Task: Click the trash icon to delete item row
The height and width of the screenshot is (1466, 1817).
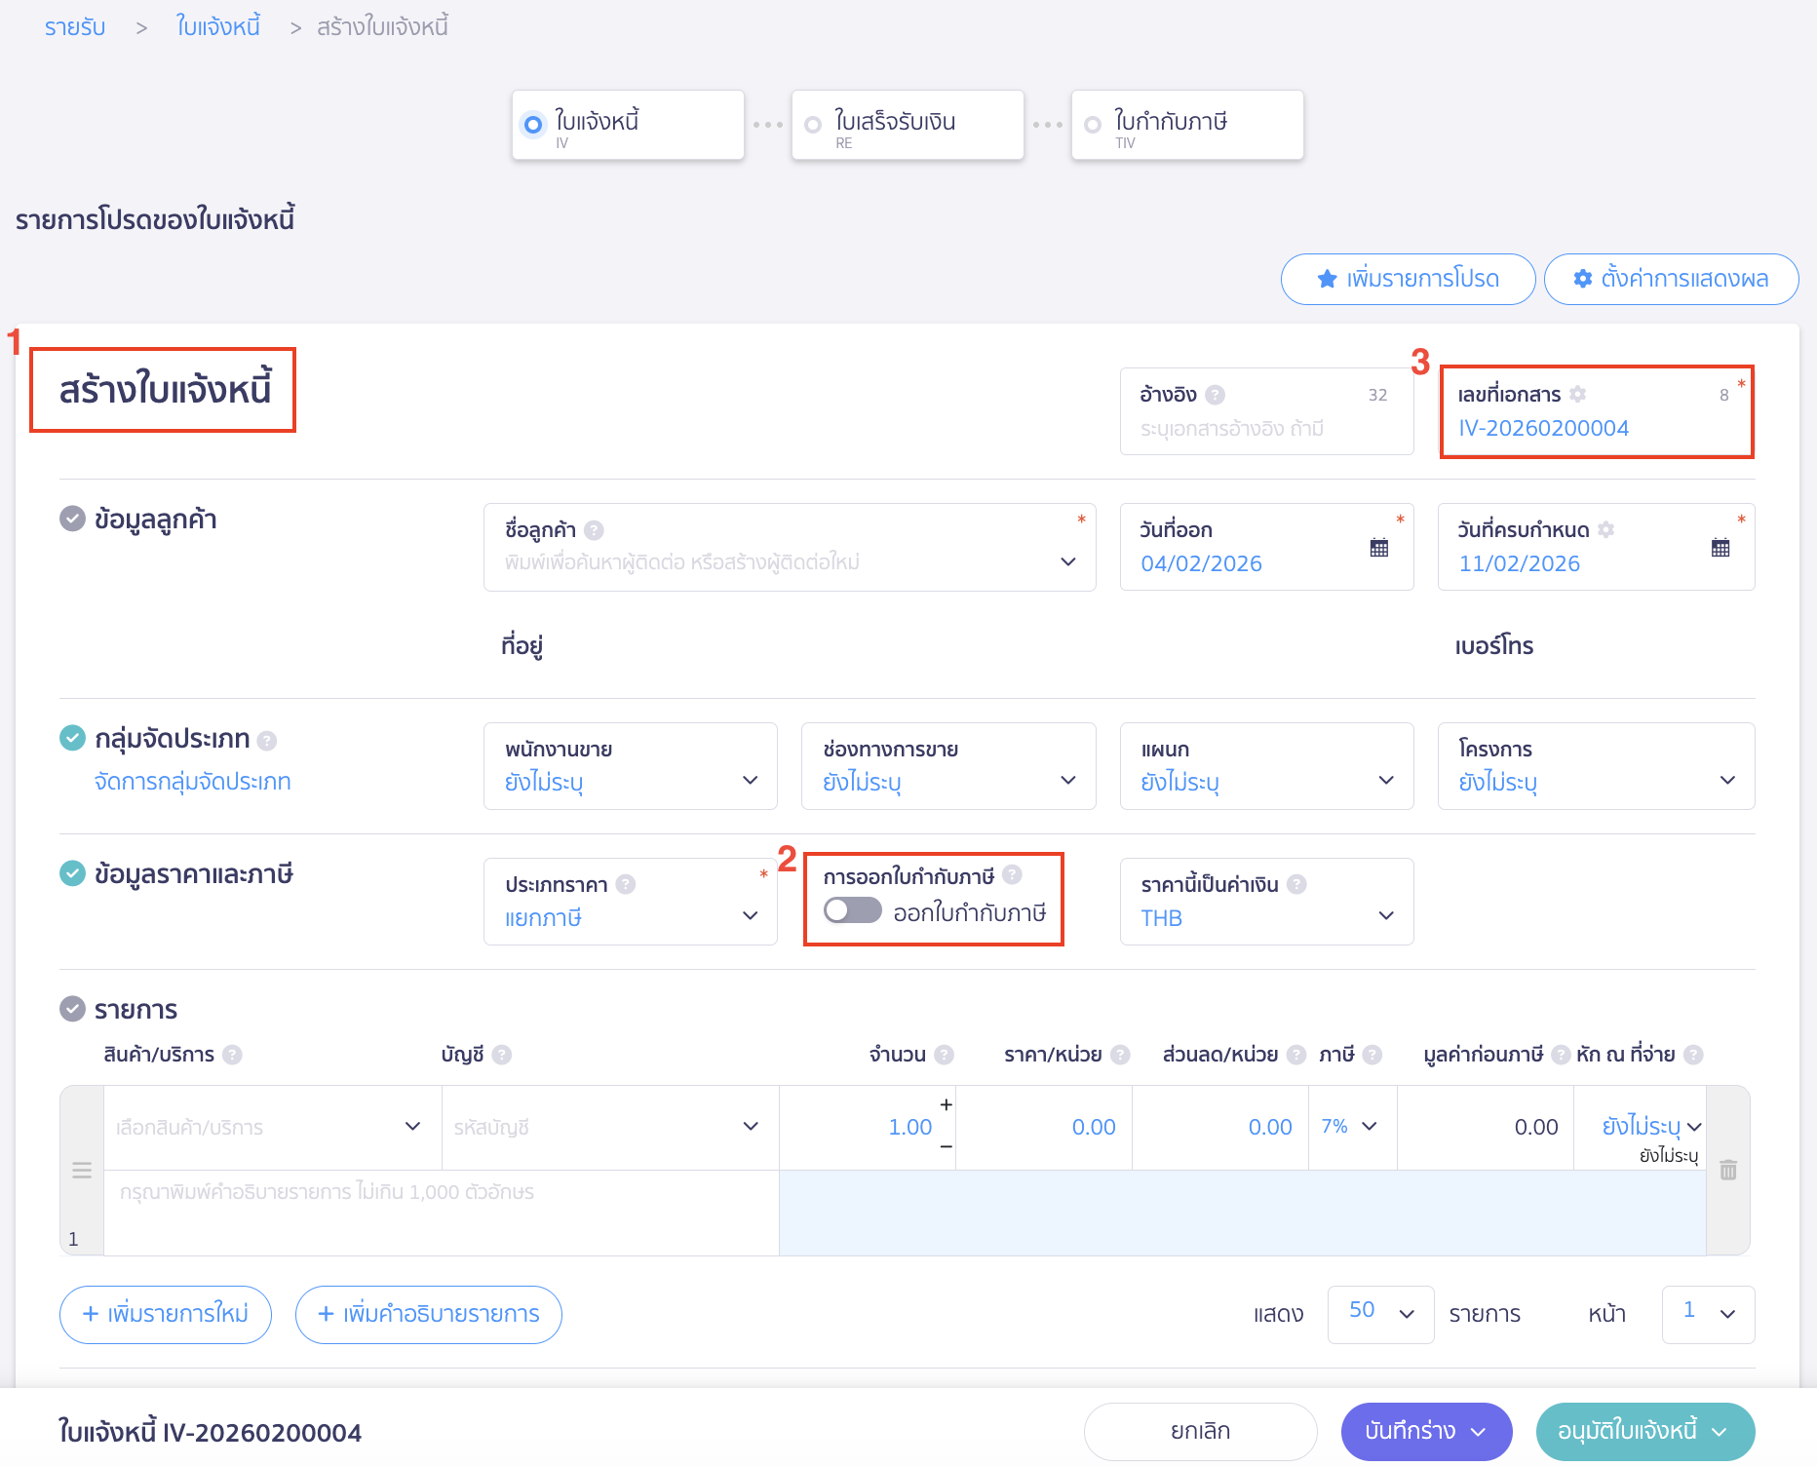Action: coord(1728,1170)
